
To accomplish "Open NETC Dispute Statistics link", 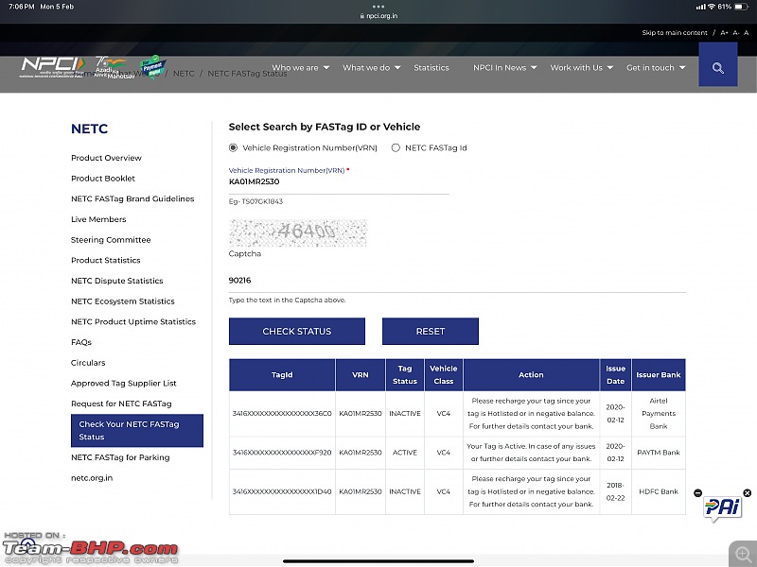I will tap(116, 281).
